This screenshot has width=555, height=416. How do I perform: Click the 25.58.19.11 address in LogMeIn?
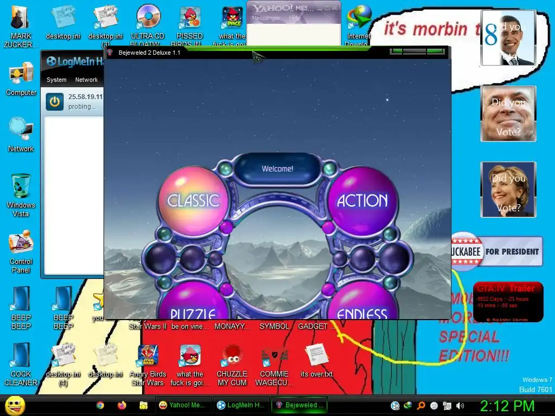coord(85,96)
